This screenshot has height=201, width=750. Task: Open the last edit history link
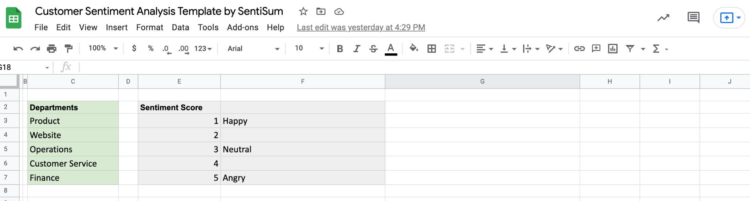tap(361, 27)
